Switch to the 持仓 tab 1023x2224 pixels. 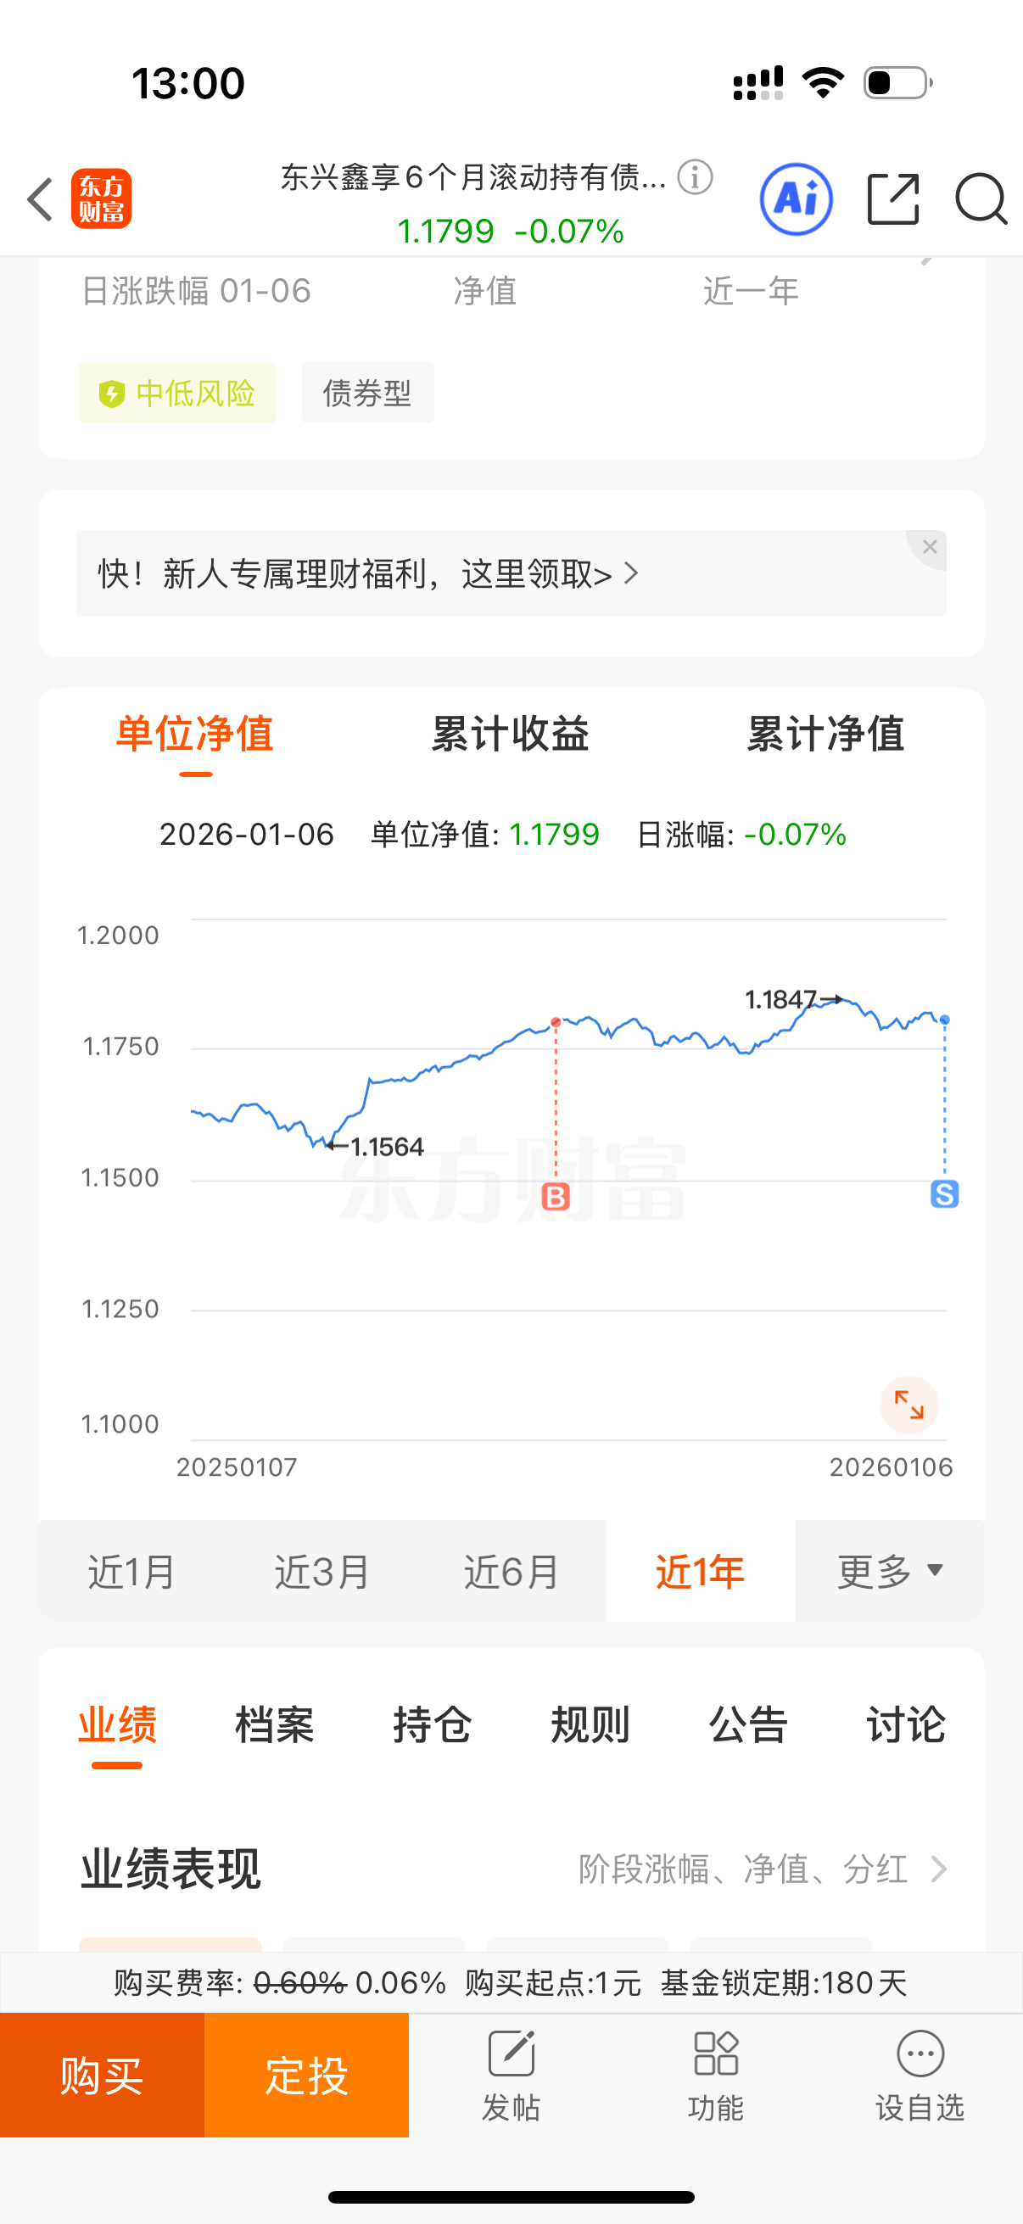[433, 1725]
